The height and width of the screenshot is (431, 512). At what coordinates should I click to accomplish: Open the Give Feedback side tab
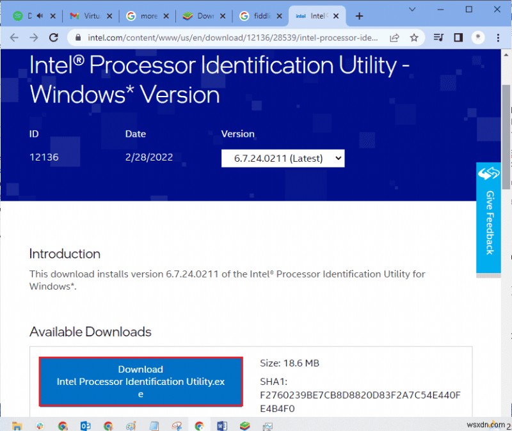[x=488, y=217]
